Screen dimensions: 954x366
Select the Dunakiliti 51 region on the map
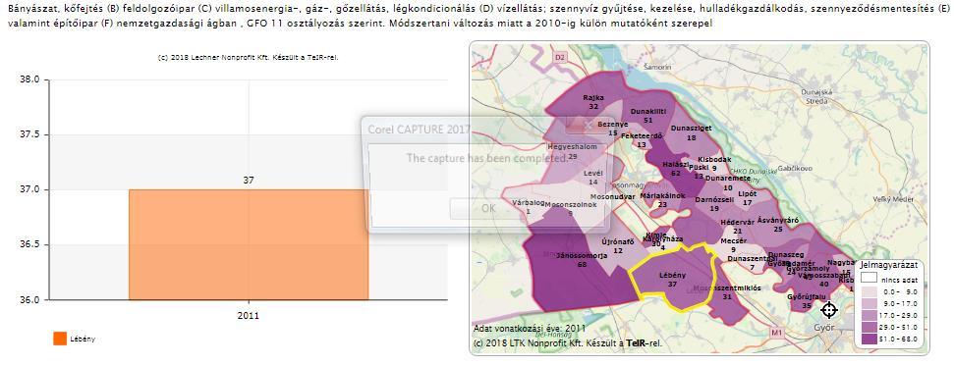click(648, 116)
